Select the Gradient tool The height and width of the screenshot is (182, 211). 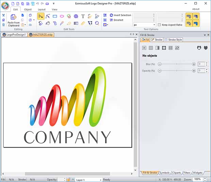pos(76,23)
